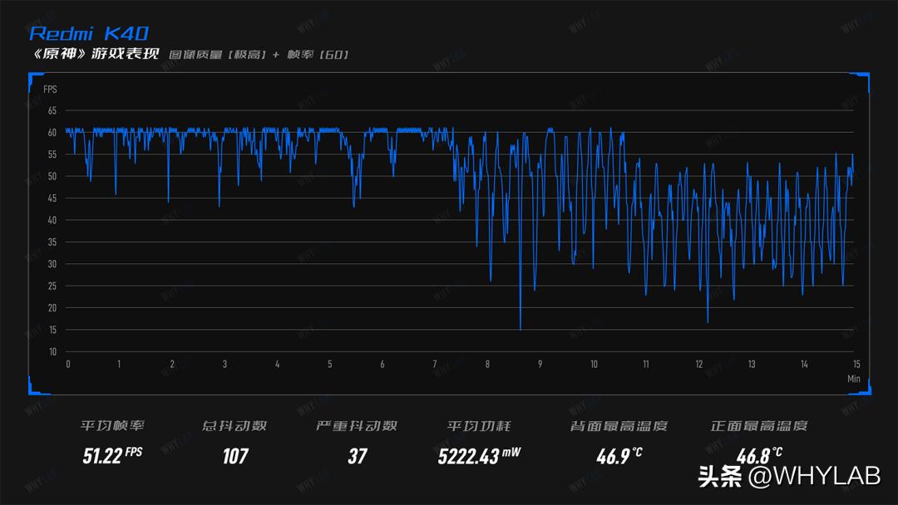Click the 40 FPS axis tick
Screen dimensions: 898x505
pyautogui.click(x=52, y=220)
